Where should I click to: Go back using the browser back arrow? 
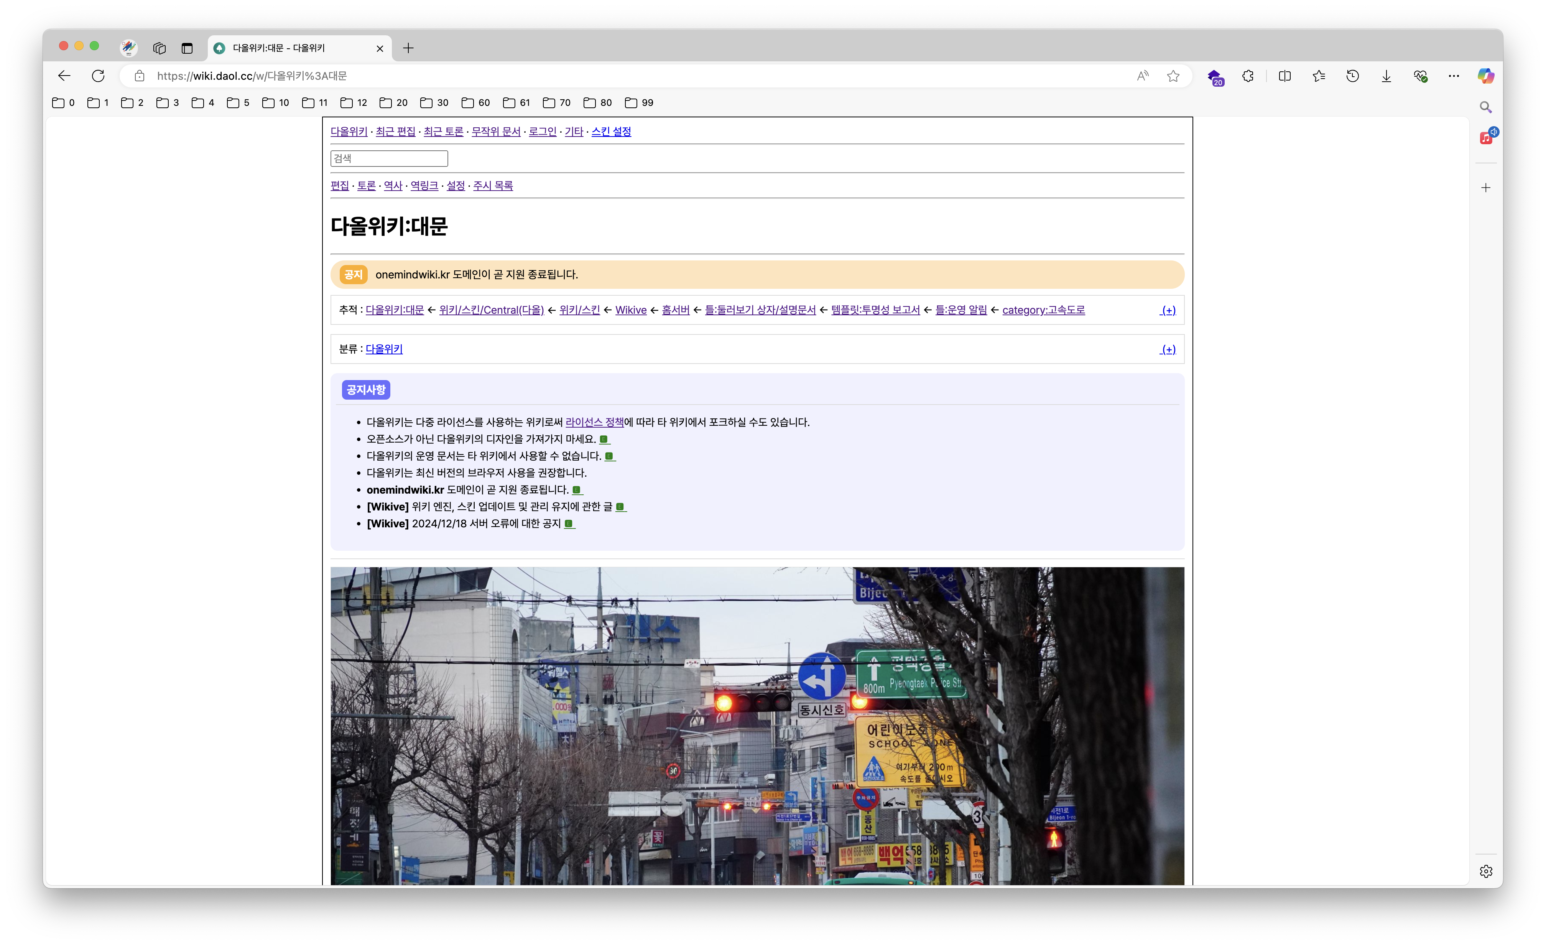[x=64, y=76]
